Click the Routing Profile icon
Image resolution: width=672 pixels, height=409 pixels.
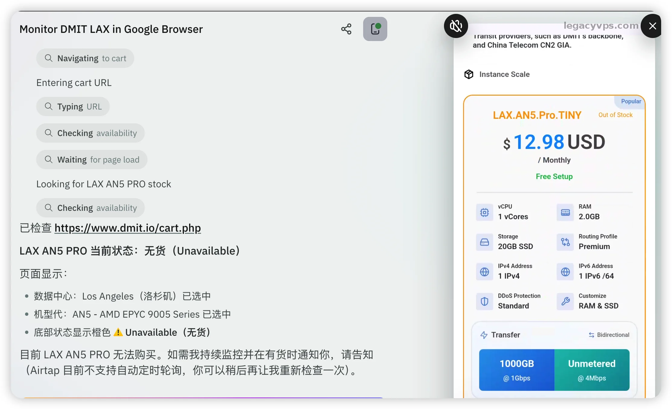point(565,242)
